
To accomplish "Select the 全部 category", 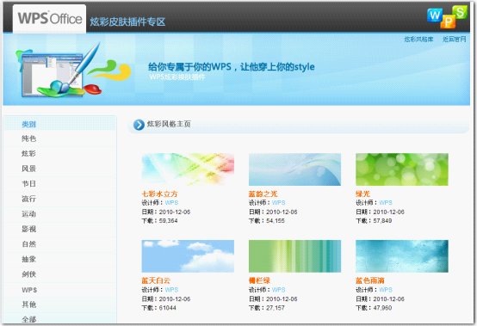I will pyautogui.click(x=29, y=319).
